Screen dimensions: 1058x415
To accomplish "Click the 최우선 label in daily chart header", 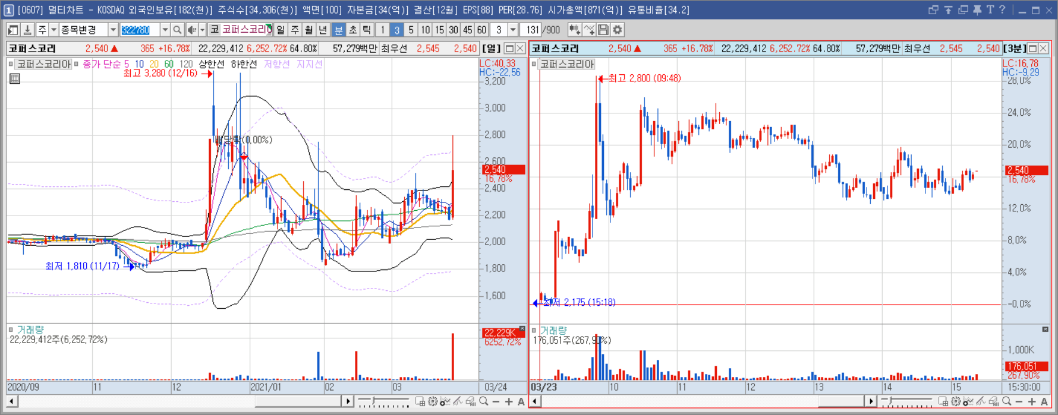I will coord(394,49).
